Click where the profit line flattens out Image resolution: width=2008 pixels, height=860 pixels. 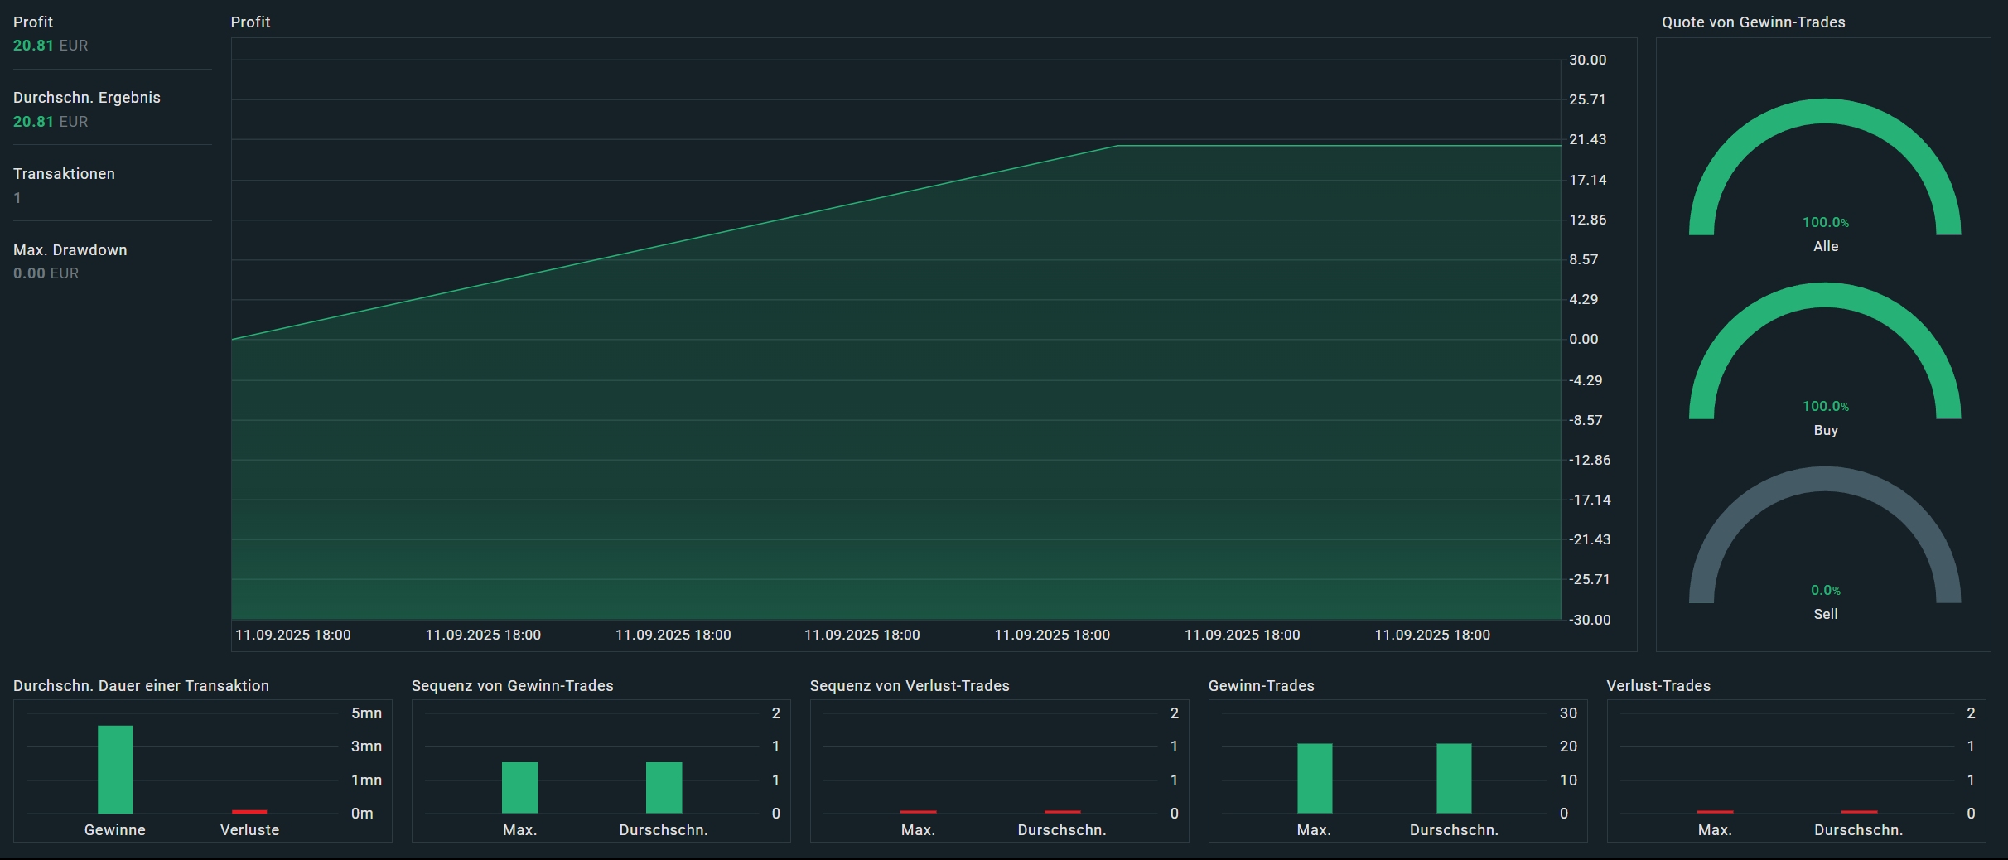point(1117,146)
